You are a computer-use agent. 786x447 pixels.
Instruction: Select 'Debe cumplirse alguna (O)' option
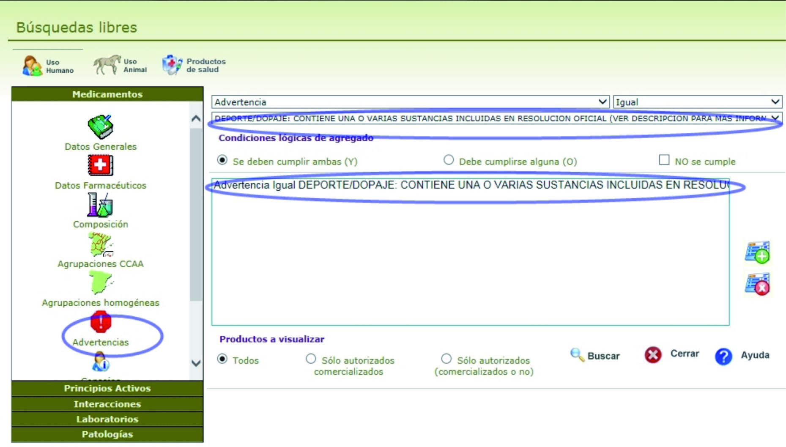[x=449, y=160]
